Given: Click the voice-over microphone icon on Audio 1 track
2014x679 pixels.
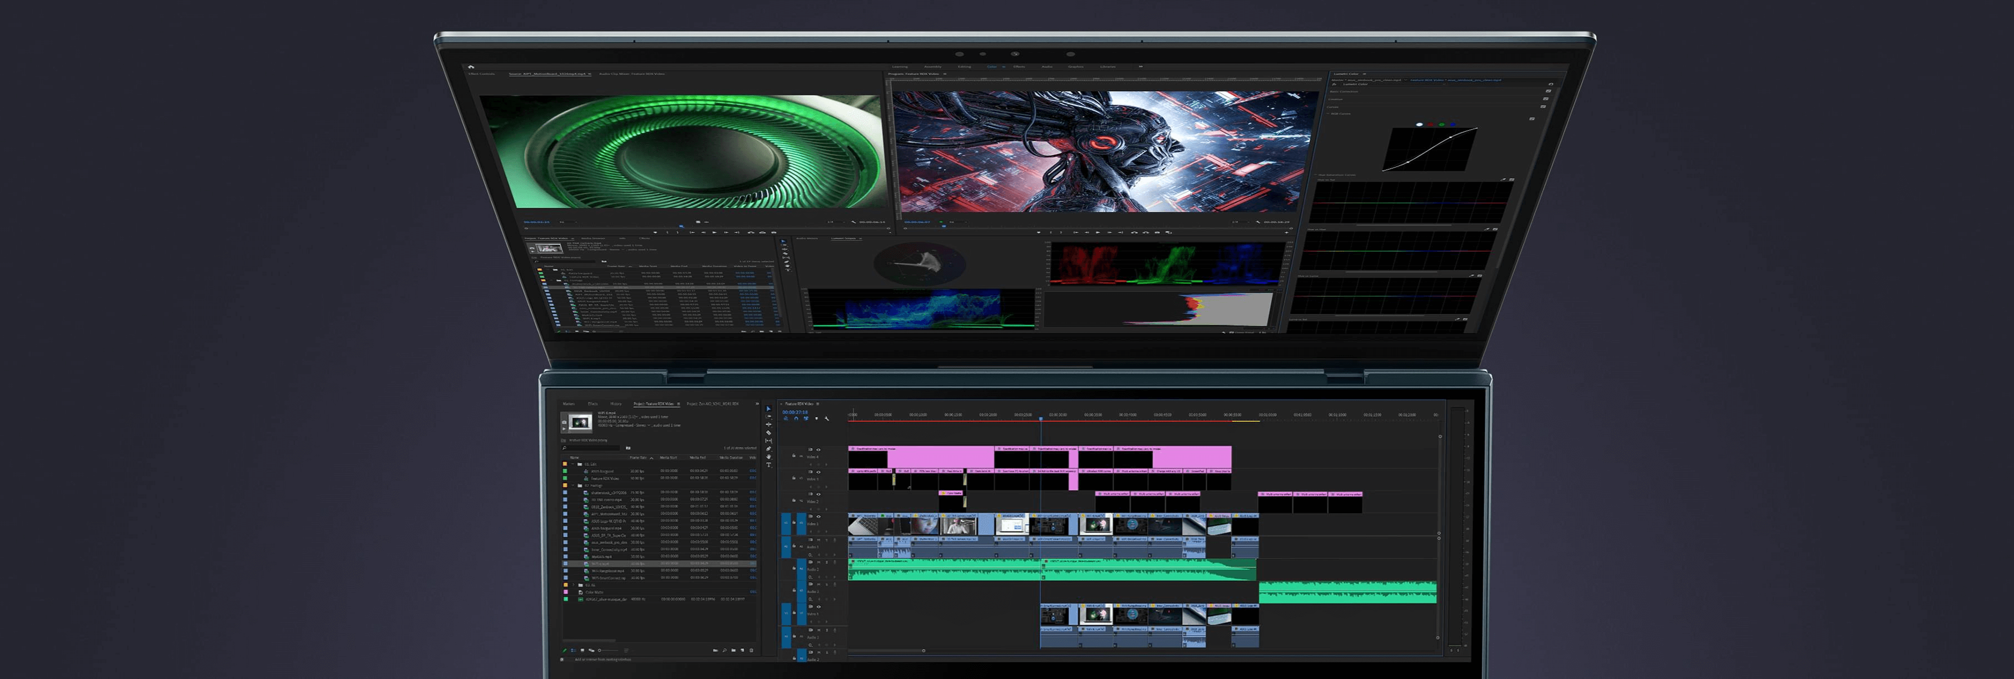Looking at the screenshot, I should pos(835,540).
